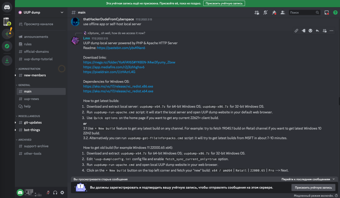Screen dimensions: 340x198
Task: Open more options ellipsis on Lmn message
Action: 331,31
